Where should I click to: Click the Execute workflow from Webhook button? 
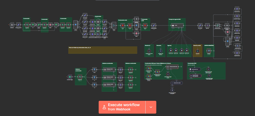pyautogui.click(x=122, y=107)
